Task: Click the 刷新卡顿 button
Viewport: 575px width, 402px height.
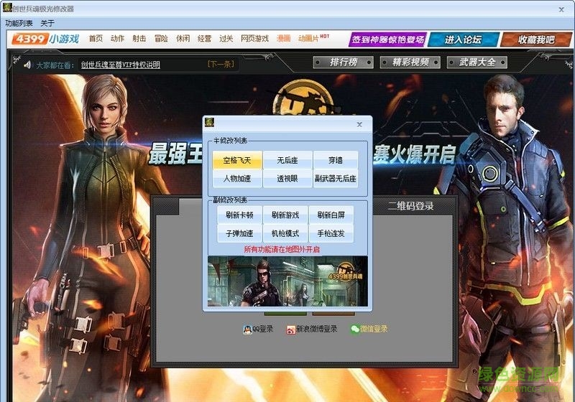Action: pos(239,215)
